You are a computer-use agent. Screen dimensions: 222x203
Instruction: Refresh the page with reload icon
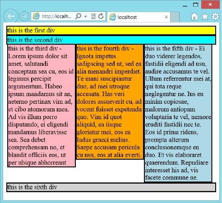[x=101, y=16]
